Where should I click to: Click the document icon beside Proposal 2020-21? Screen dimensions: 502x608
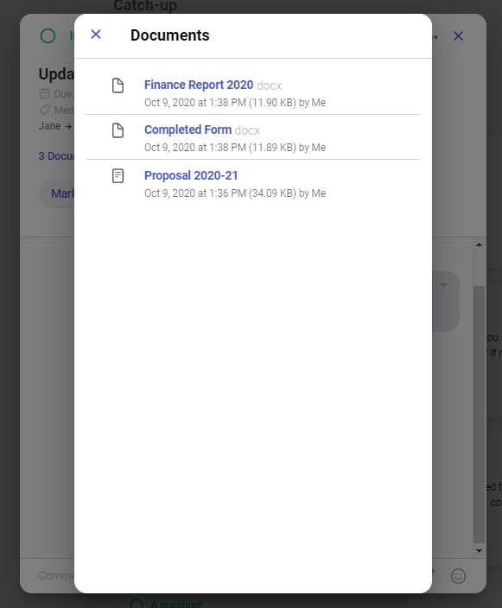tap(118, 175)
